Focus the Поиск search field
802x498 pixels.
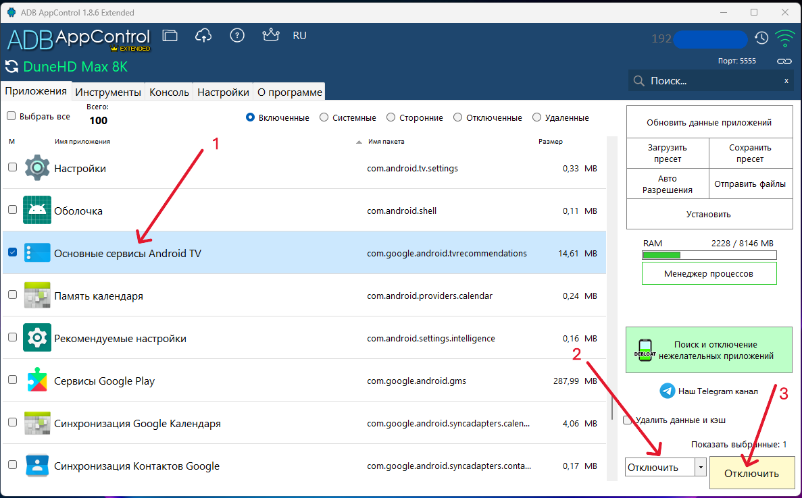(711, 81)
